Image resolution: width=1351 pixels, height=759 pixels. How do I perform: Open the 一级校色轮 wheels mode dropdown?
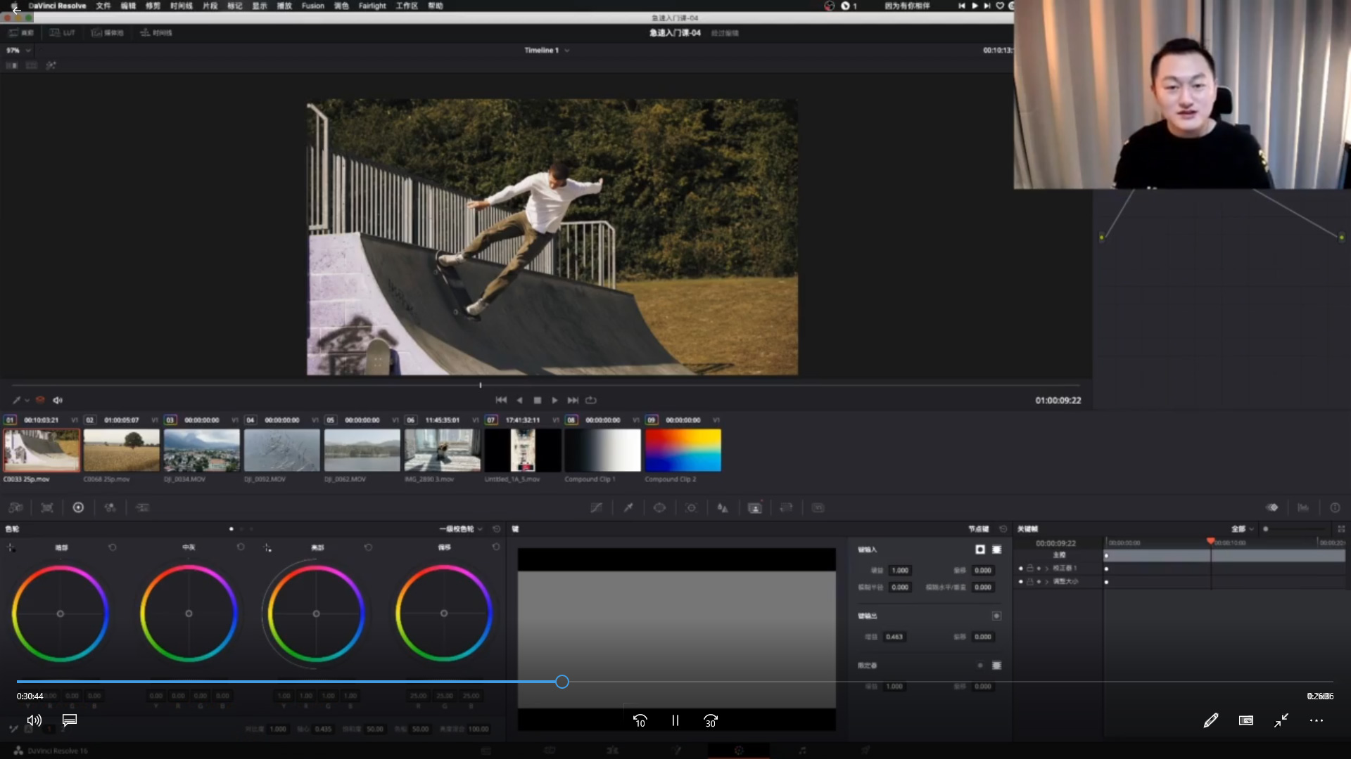coord(461,529)
